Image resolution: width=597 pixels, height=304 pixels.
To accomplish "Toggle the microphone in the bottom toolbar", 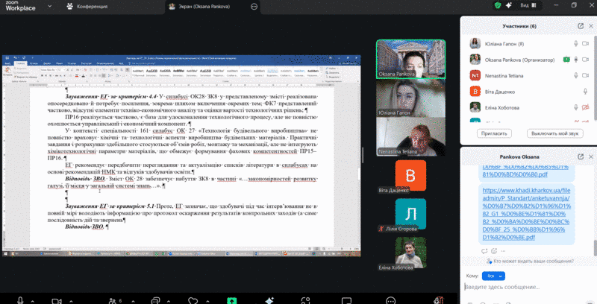I will coord(20,300).
